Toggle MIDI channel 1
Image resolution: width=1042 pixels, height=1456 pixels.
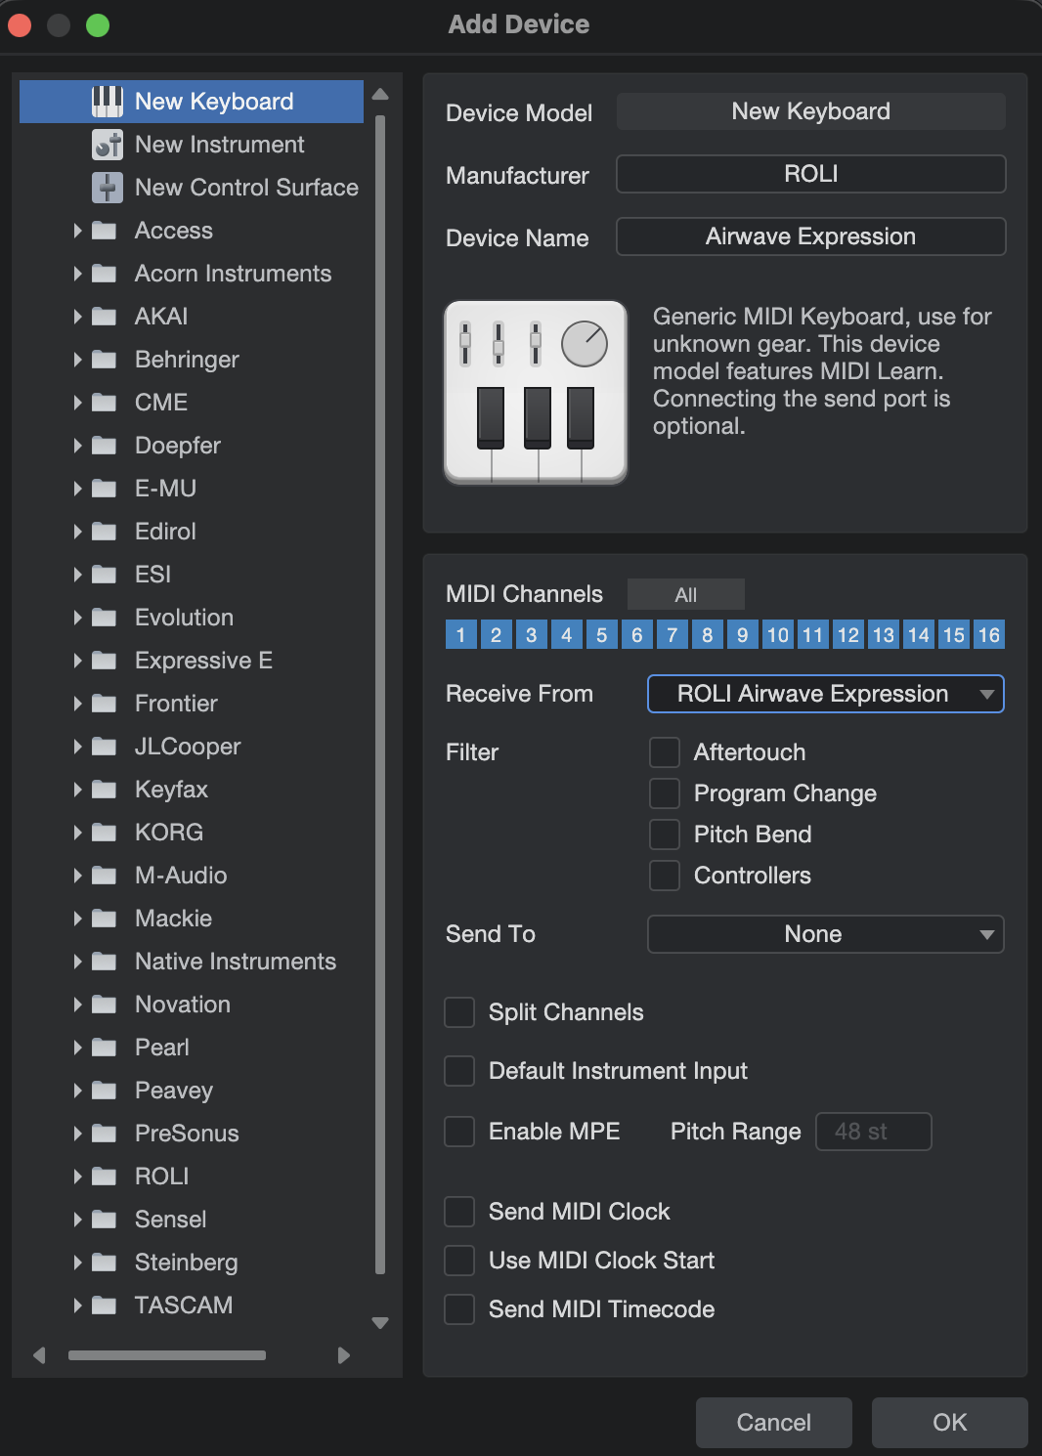460,635
